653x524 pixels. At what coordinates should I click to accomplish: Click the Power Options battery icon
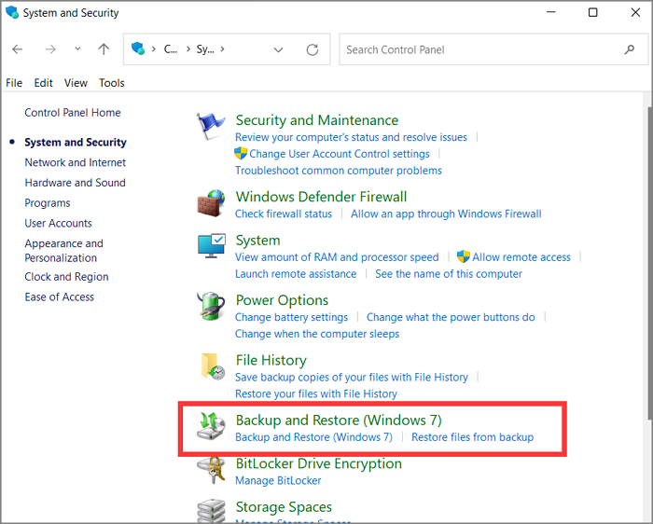(x=211, y=306)
